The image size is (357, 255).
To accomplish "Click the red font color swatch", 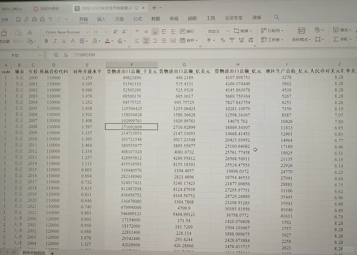I will (x=107, y=41).
